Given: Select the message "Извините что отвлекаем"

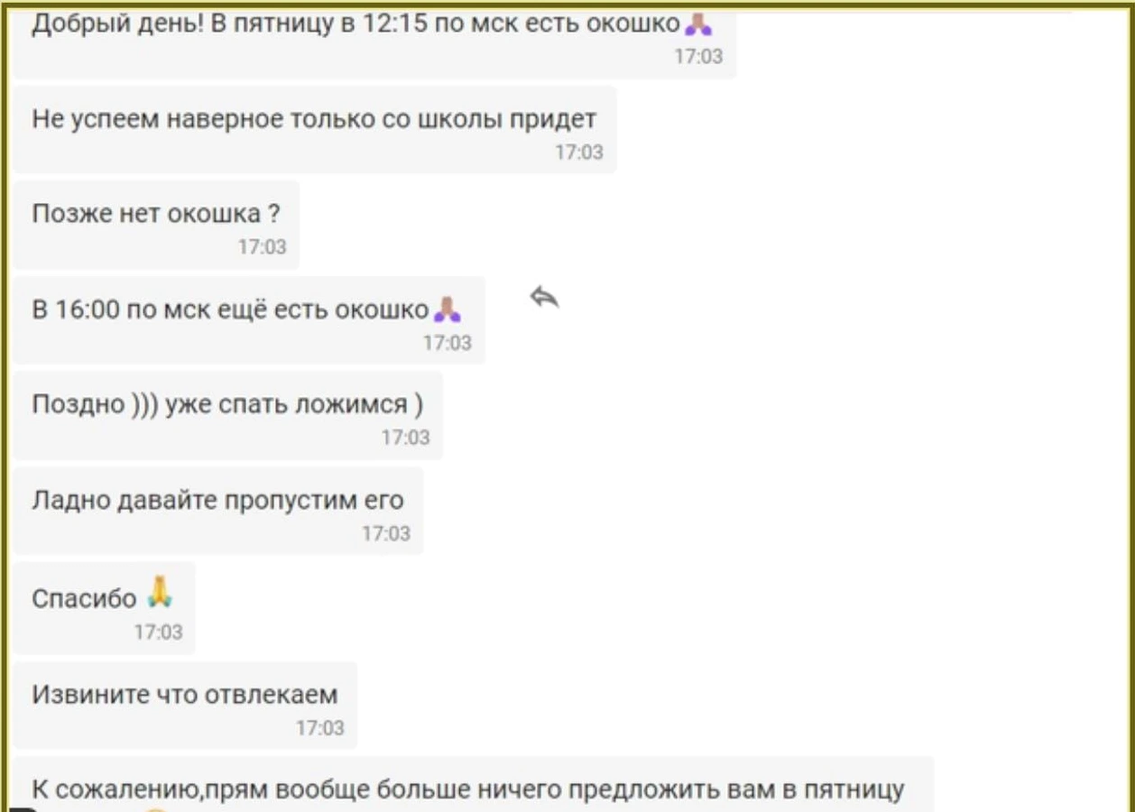Looking at the screenshot, I should [x=185, y=706].
